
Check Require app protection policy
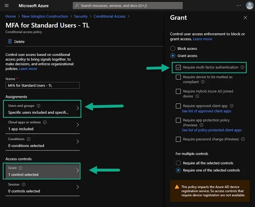[x=178, y=120]
